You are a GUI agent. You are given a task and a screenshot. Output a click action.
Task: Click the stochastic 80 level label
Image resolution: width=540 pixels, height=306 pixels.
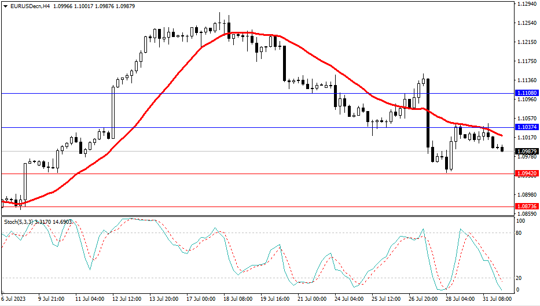point(519,233)
